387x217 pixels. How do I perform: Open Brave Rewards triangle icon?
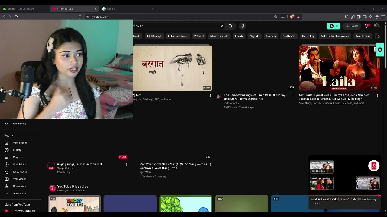[298, 17]
